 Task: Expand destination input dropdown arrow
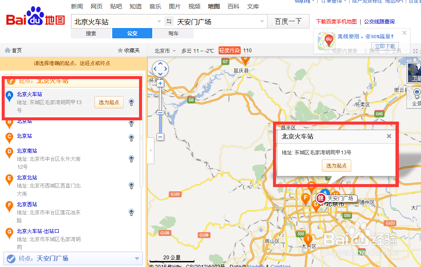[x=262, y=21]
